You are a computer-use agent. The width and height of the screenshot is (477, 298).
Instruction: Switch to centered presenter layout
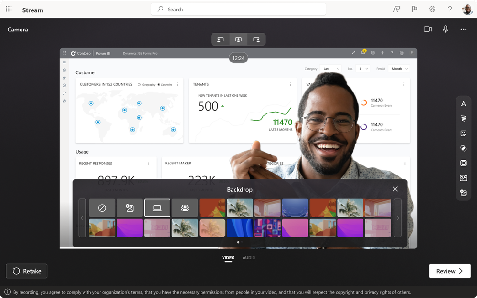(x=239, y=40)
